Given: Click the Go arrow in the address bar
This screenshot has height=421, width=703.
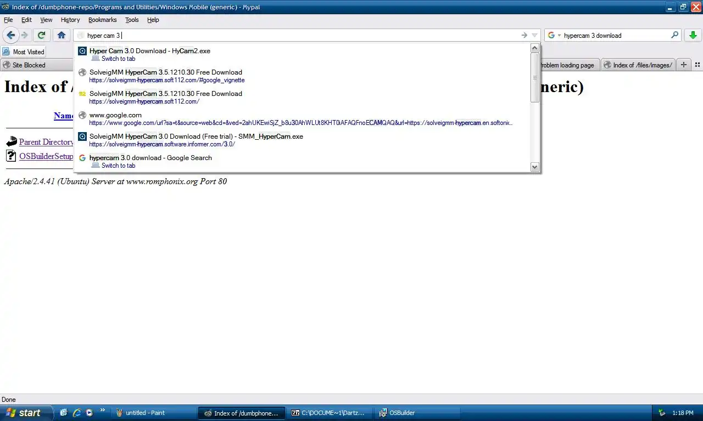Looking at the screenshot, I should pyautogui.click(x=525, y=35).
